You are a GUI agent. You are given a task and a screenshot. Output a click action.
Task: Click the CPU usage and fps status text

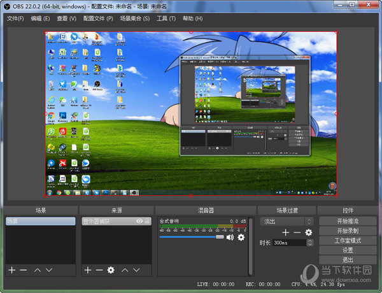pyautogui.click(x=318, y=284)
